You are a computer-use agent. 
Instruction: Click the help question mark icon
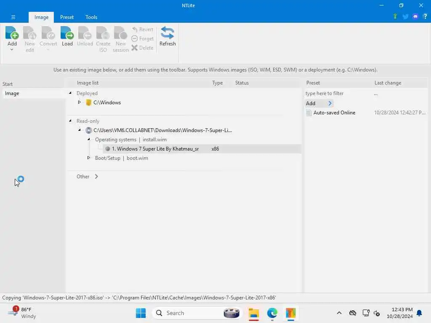coord(425,16)
